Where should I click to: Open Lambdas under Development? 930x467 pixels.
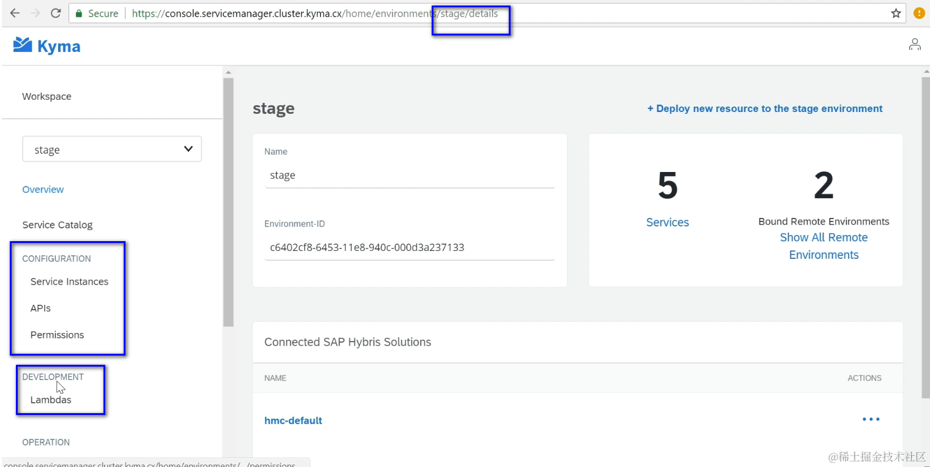(x=51, y=400)
